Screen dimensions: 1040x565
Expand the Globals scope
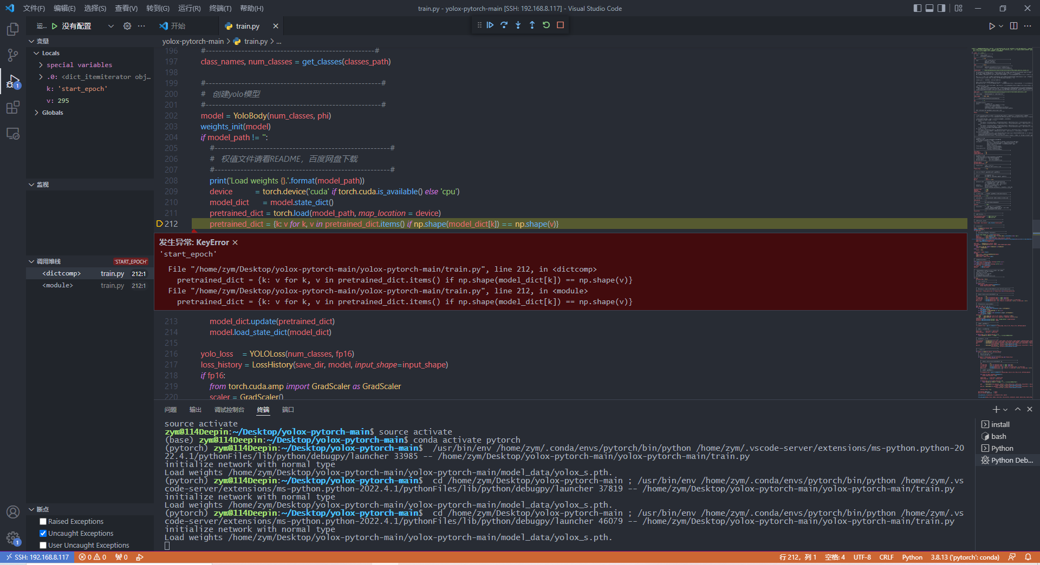37,113
